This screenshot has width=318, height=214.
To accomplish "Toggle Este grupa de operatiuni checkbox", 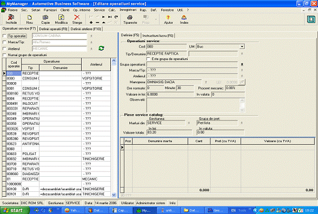I will pos(148,59).
